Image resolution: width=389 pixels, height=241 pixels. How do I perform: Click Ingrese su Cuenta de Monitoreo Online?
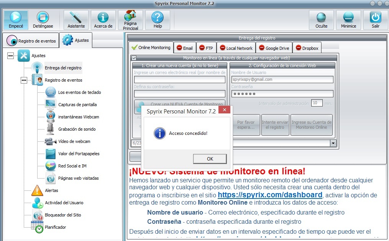(311, 125)
